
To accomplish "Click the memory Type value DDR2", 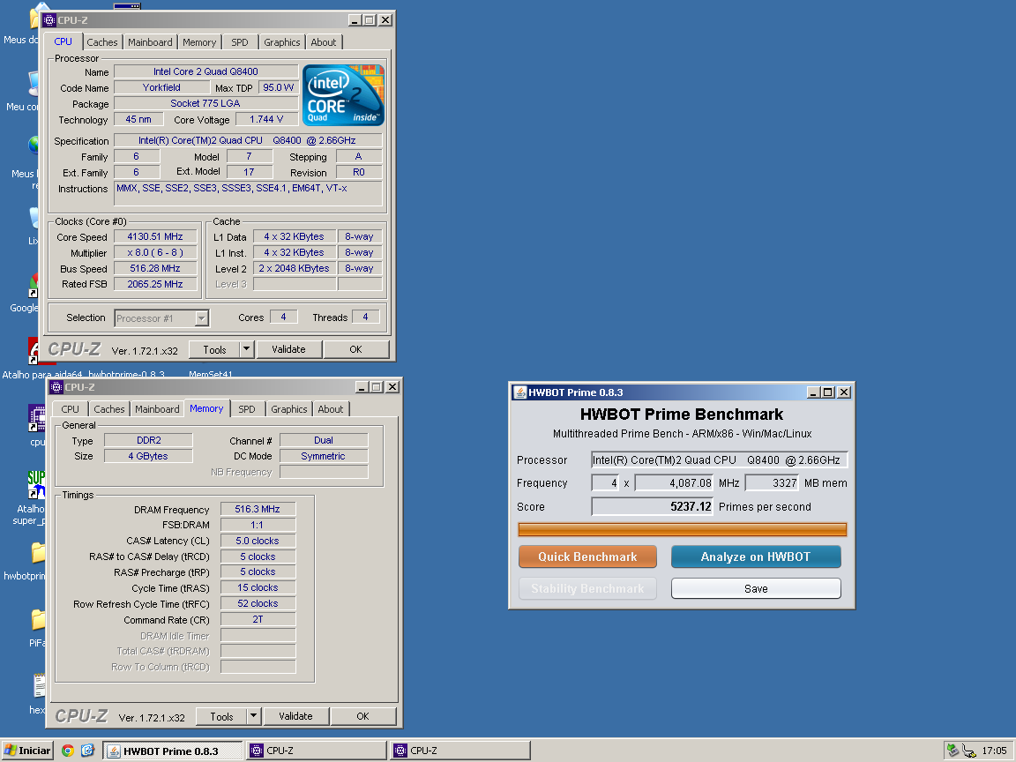I will (x=148, y=441).
